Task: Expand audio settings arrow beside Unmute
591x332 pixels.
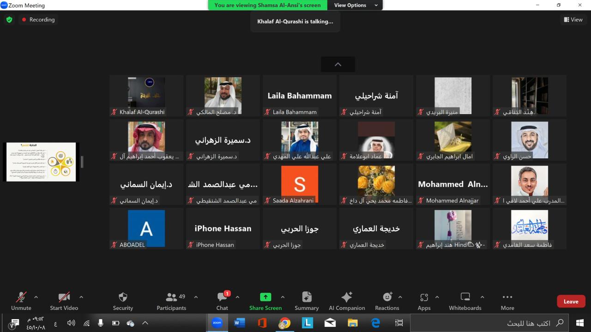Action: [36, 297]
